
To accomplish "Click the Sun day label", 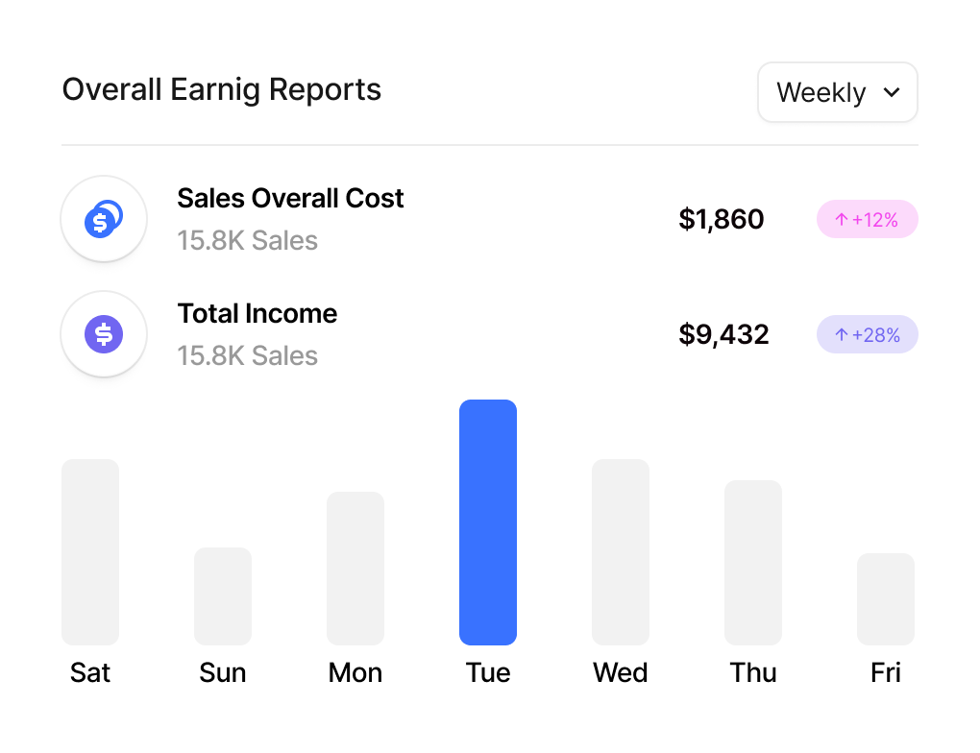I will click(x=222, y=672).
